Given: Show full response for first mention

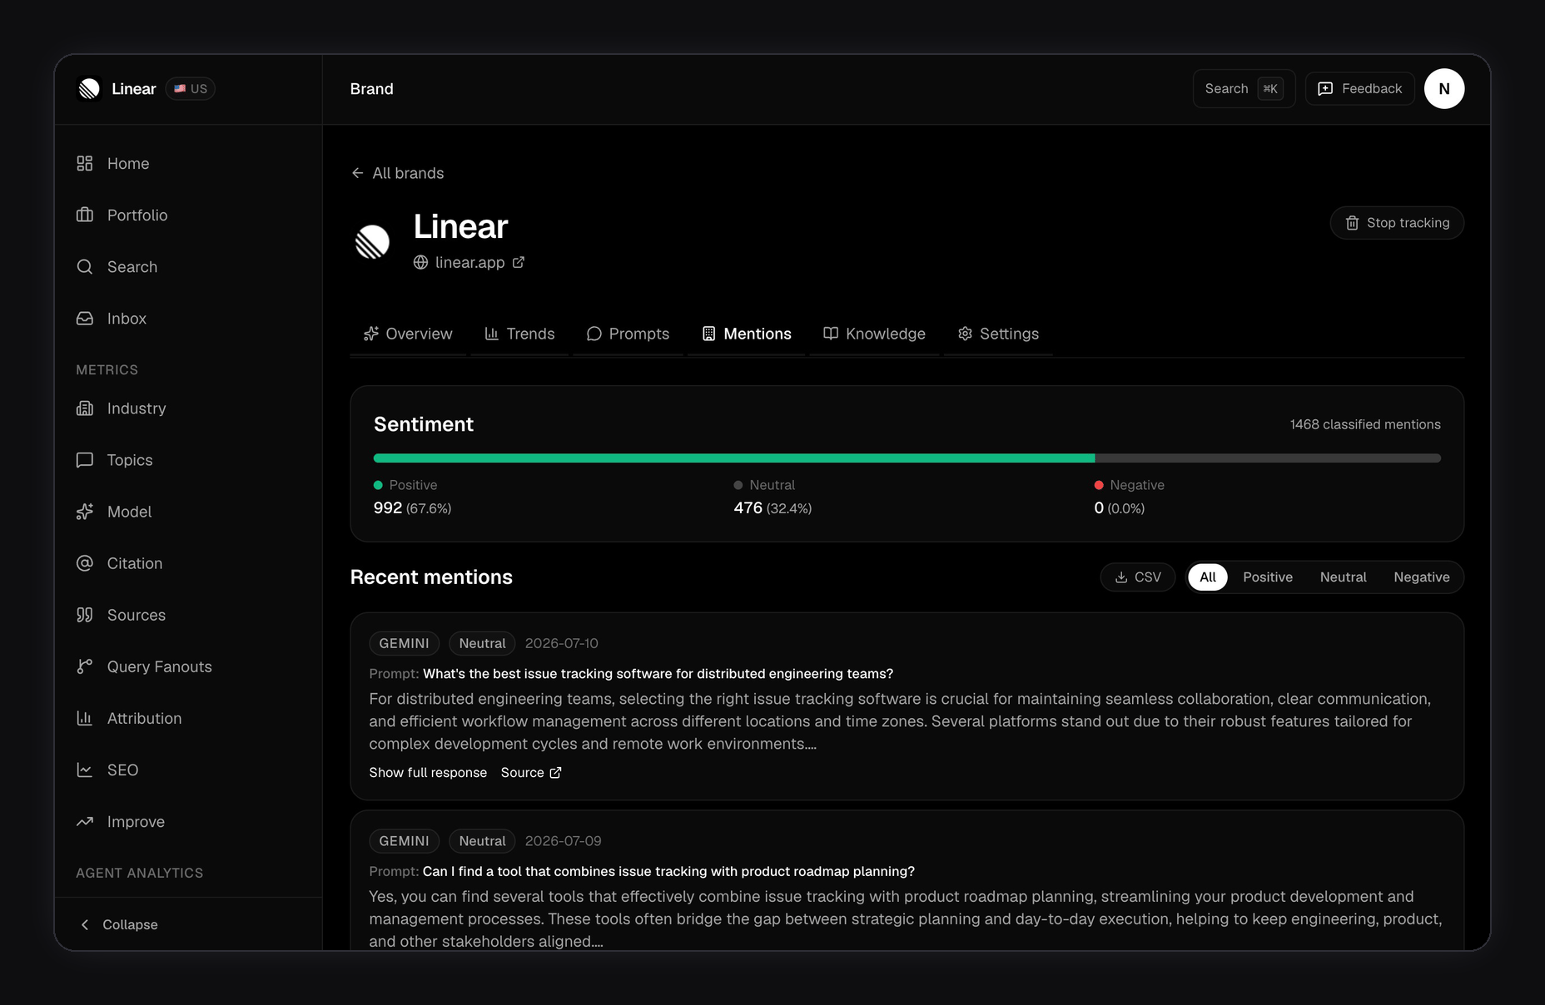Looking at the screenshot, I should pyautogui.click(x=428, y=773).
